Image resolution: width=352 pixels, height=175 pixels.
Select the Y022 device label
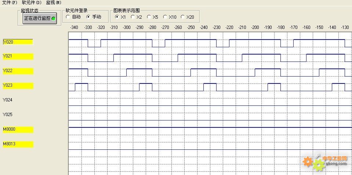[x=18, y=71]
